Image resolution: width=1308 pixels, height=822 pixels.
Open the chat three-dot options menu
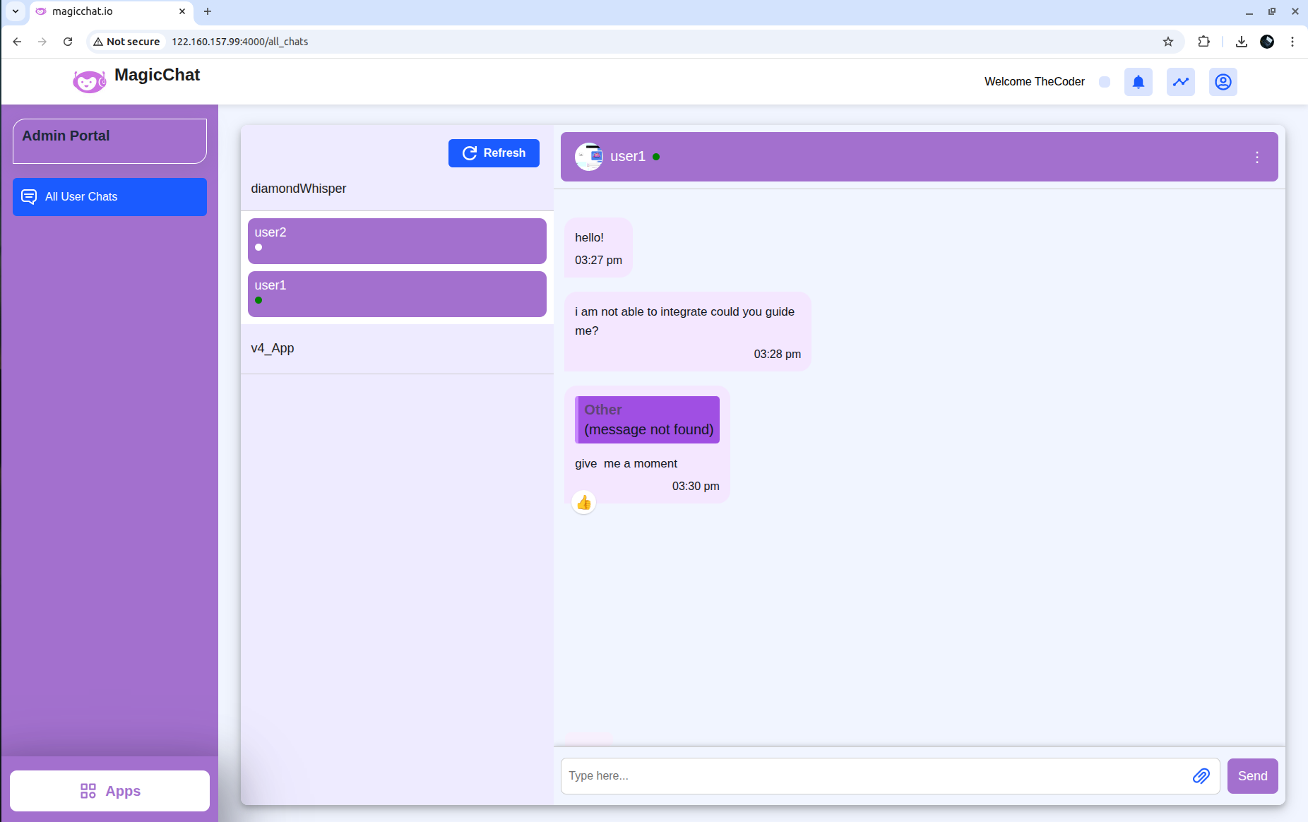click(1257, 157)
